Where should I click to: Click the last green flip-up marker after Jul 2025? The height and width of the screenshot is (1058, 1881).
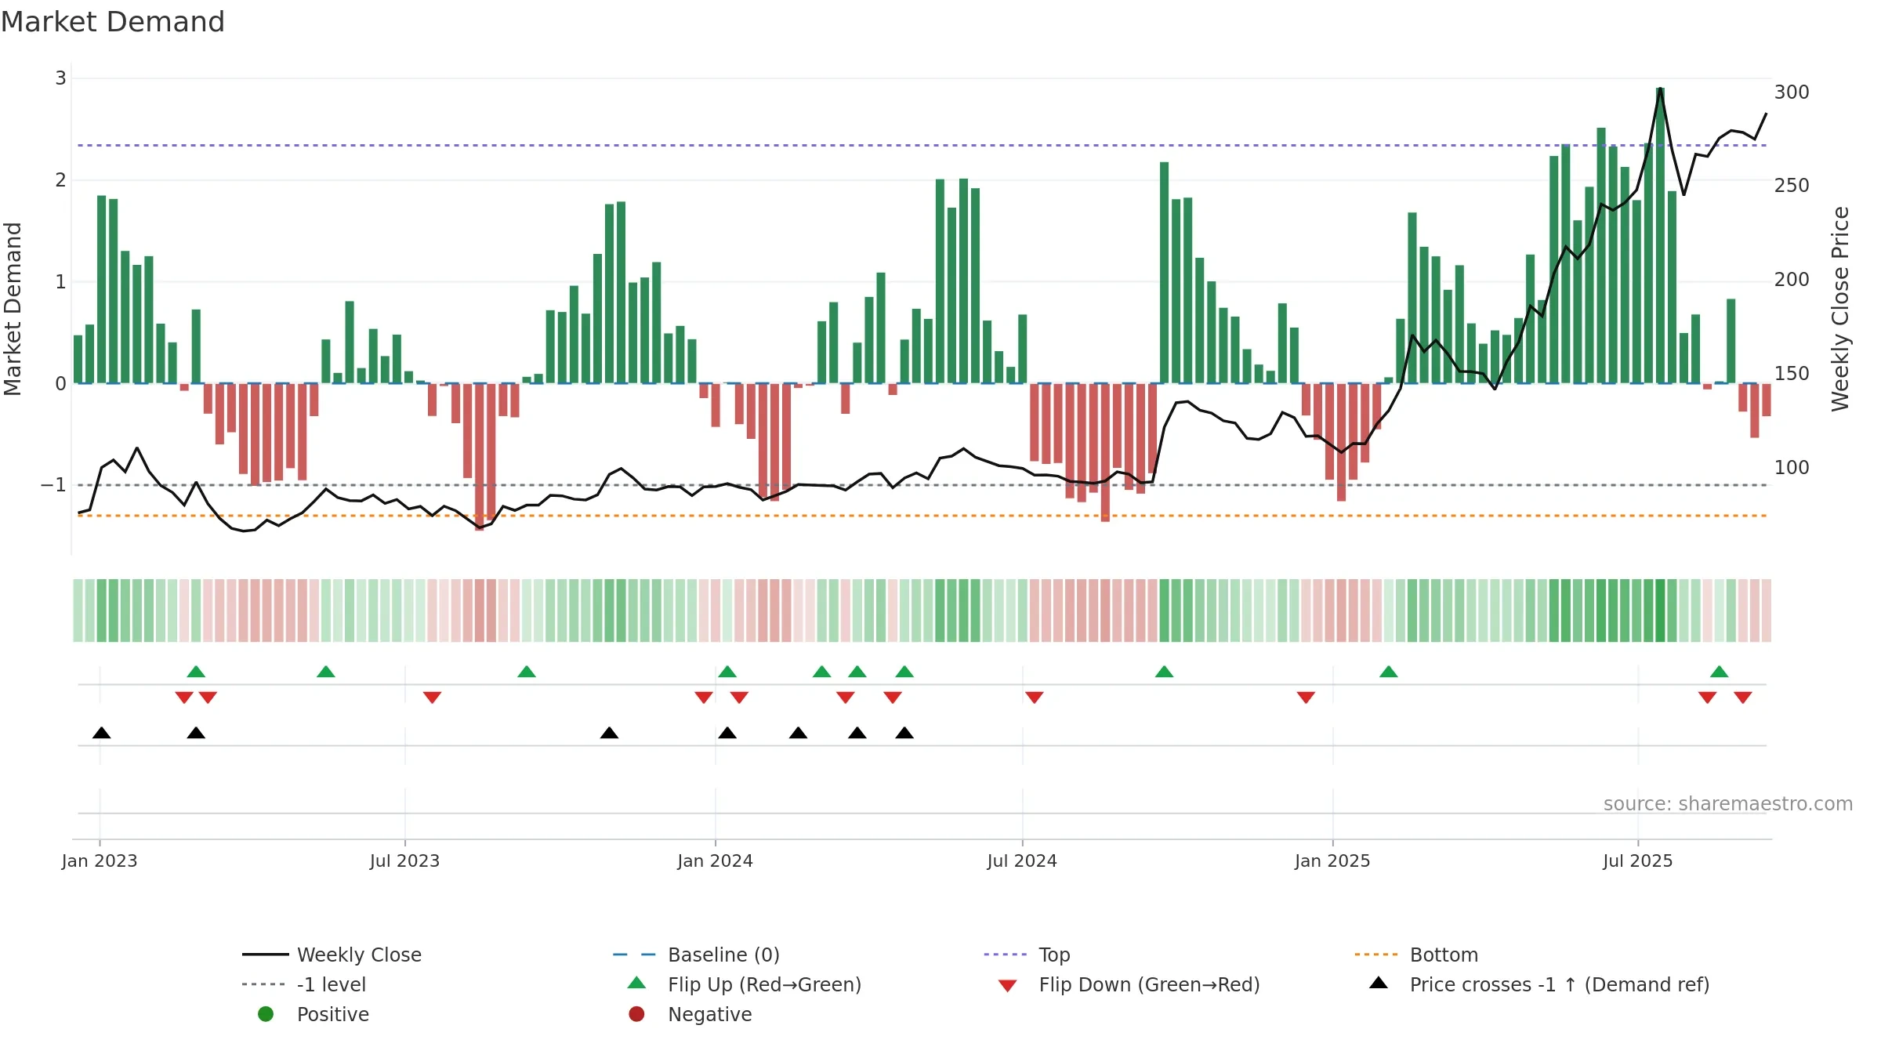(1719, 672)
